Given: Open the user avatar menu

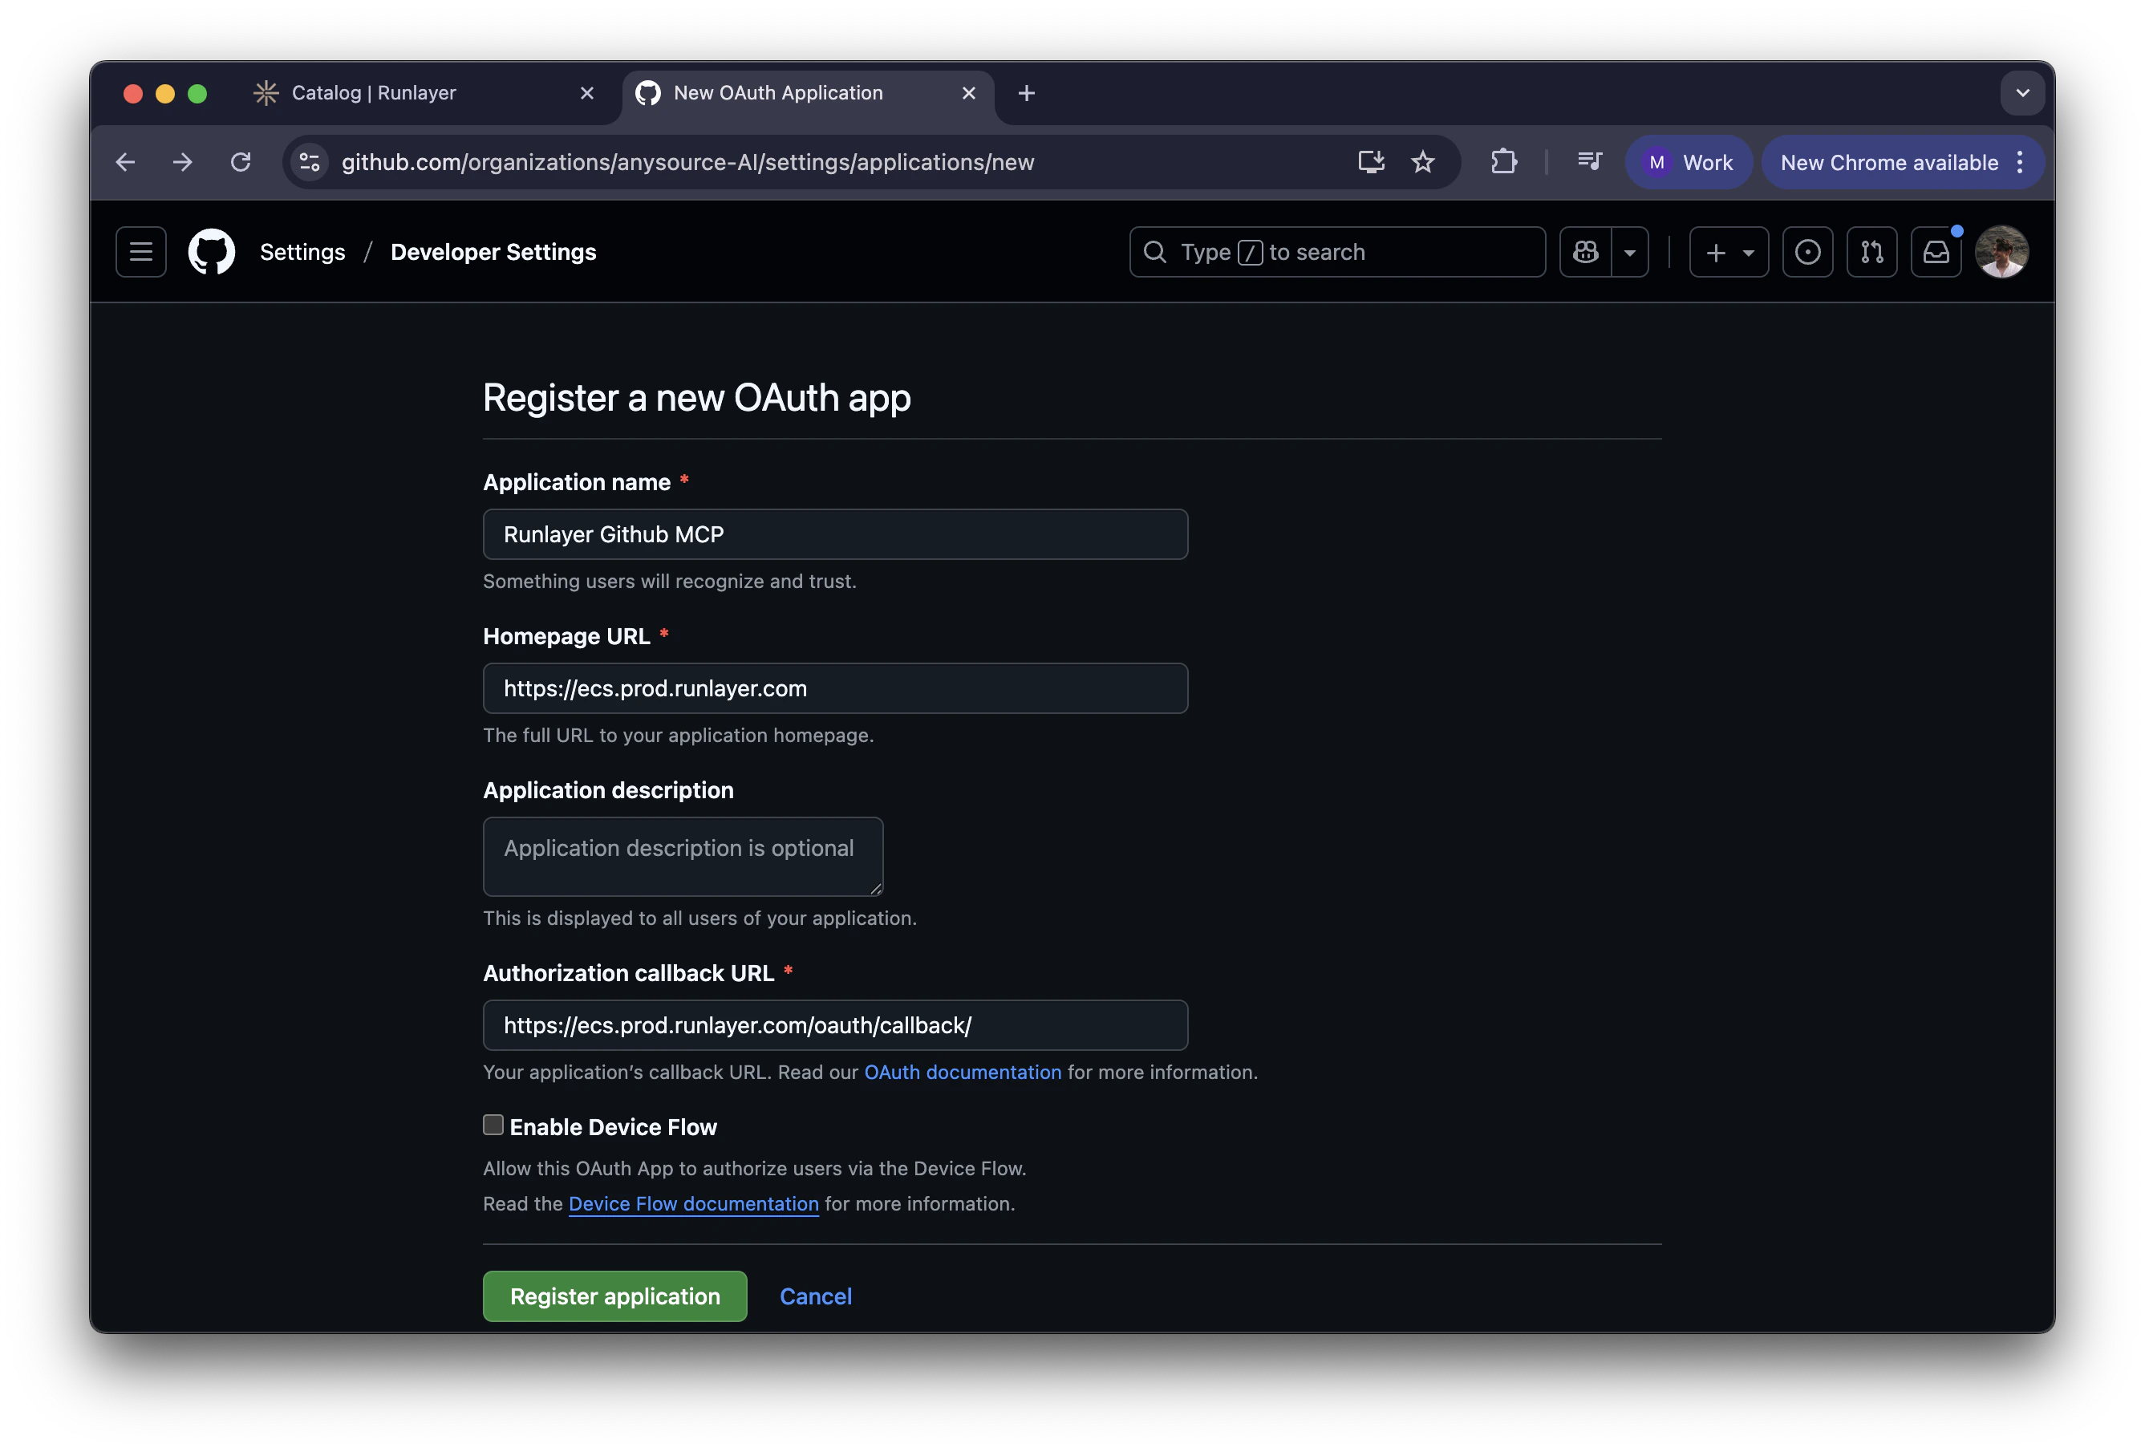Looking at the screenshot, I should 2001,252.
